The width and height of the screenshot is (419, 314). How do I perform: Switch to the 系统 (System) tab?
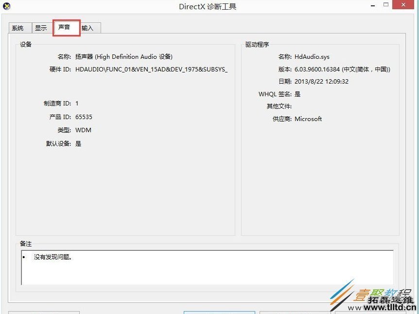pyautogui.click(x=19, y=28)
